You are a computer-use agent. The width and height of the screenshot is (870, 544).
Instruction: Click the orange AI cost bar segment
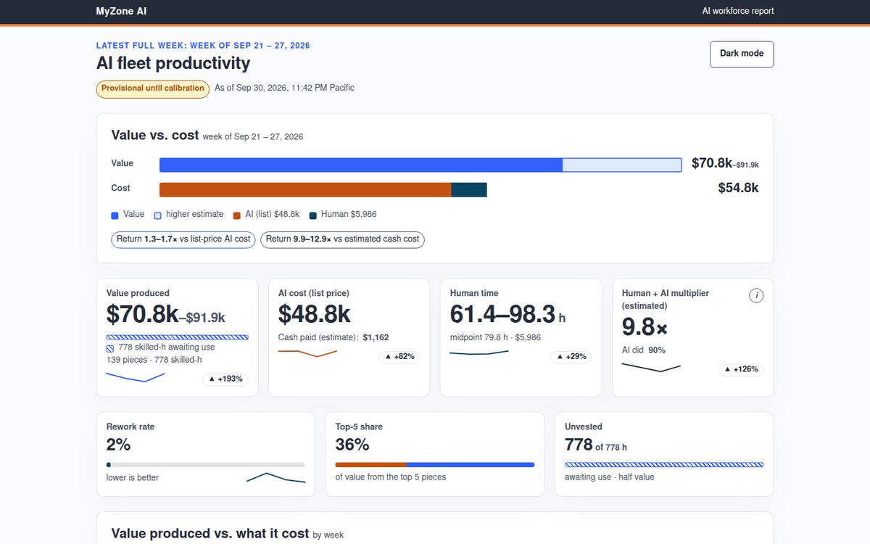coord(305,189)
